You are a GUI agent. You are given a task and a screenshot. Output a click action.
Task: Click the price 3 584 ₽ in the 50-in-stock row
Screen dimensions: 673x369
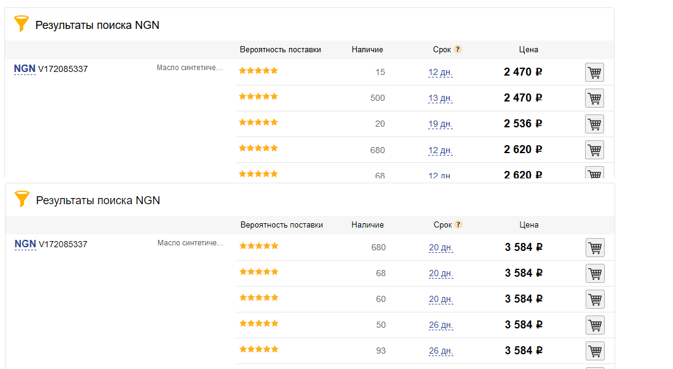click(524, 325)
